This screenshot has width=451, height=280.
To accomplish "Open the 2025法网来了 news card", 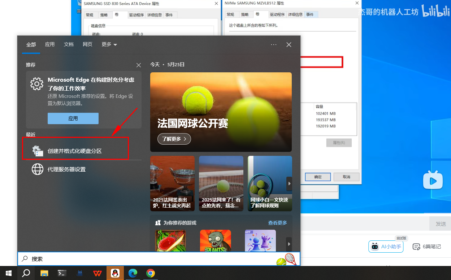I will (221, 183).
